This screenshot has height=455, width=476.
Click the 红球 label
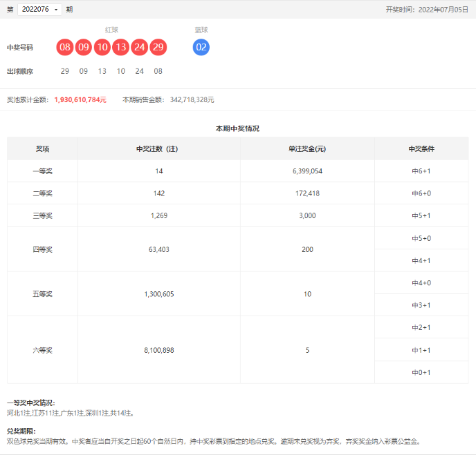pyautogui.click(x=111, y=30)
